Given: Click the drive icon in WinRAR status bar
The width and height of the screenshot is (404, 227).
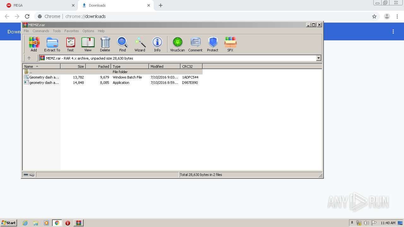Looking at the screenshot, I should click(26, 175).
